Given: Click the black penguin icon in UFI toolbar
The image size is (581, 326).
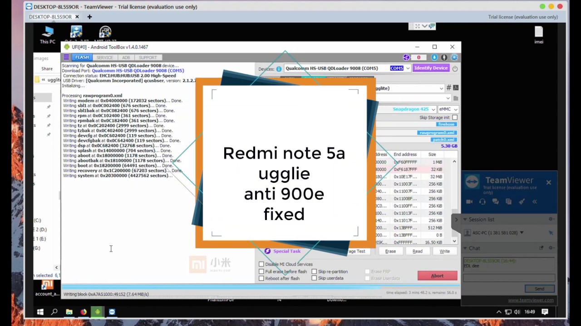Looking at the screenshot, I should pos(444,58).
